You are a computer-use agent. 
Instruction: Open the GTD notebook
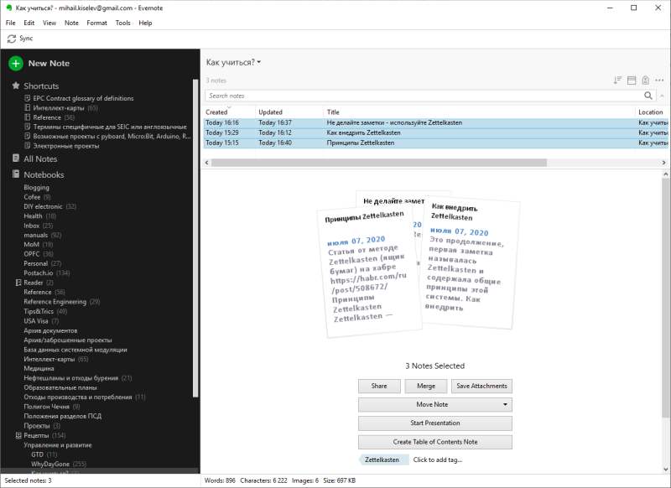[37, 454]
